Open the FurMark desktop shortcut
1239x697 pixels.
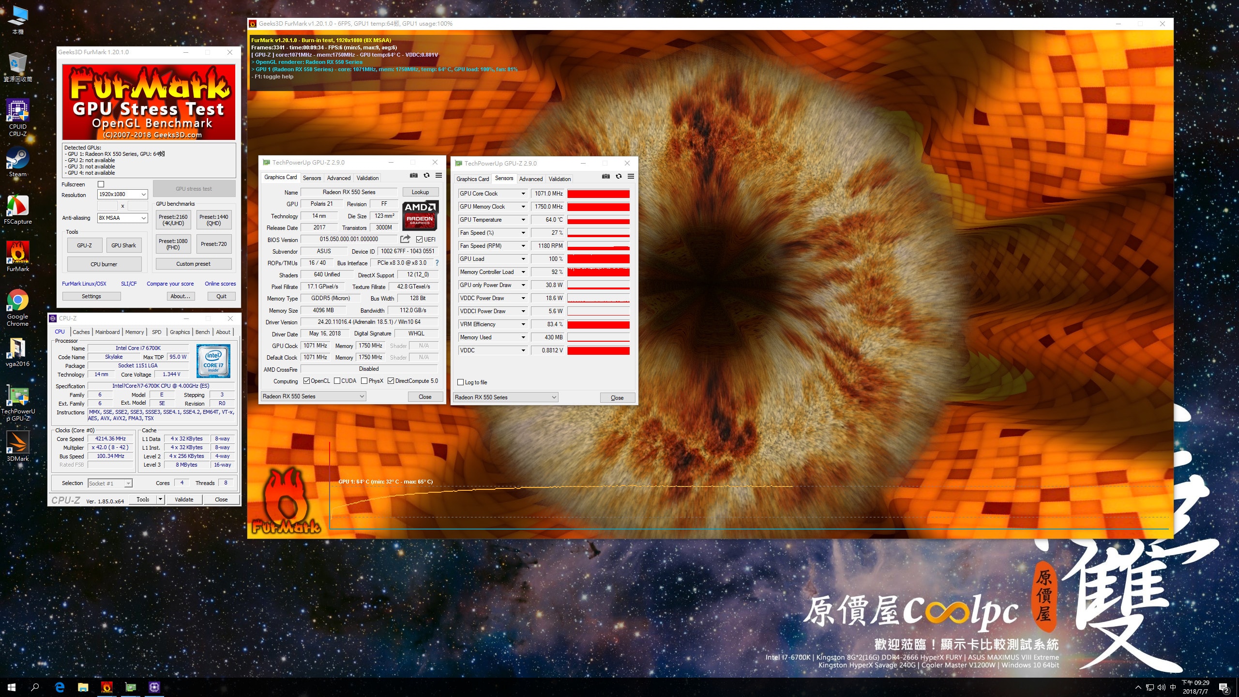[x=18, y=257]
